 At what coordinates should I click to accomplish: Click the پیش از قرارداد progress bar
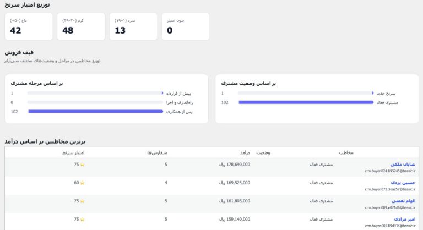tap(95, 93)
